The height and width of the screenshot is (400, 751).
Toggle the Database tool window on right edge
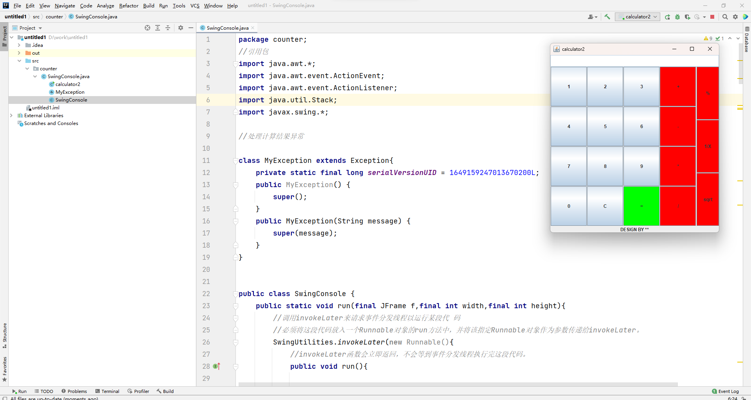(747, 39)
